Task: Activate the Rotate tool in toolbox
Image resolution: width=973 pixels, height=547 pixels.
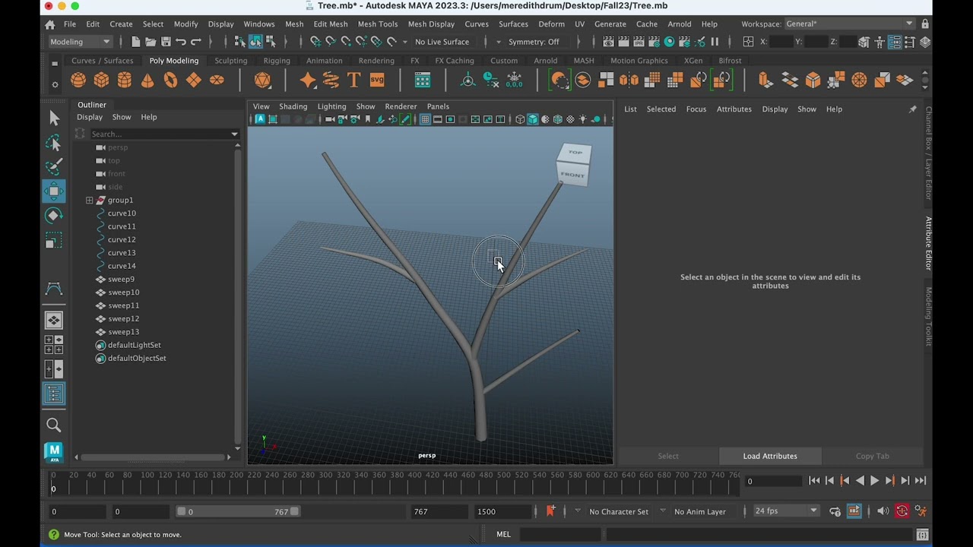Action: [54, 216]
